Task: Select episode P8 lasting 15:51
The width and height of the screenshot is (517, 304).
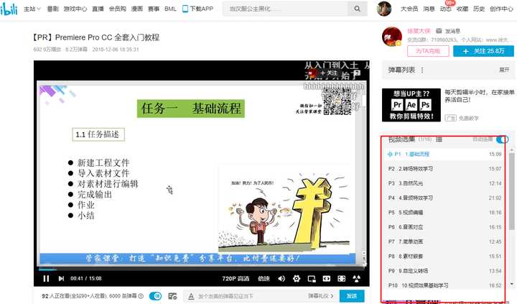Action: (445, 256)
